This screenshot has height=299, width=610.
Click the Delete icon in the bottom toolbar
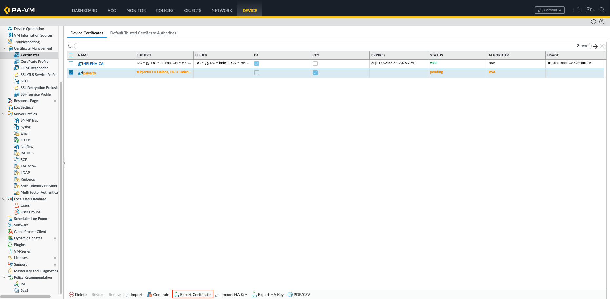(72, 295)
